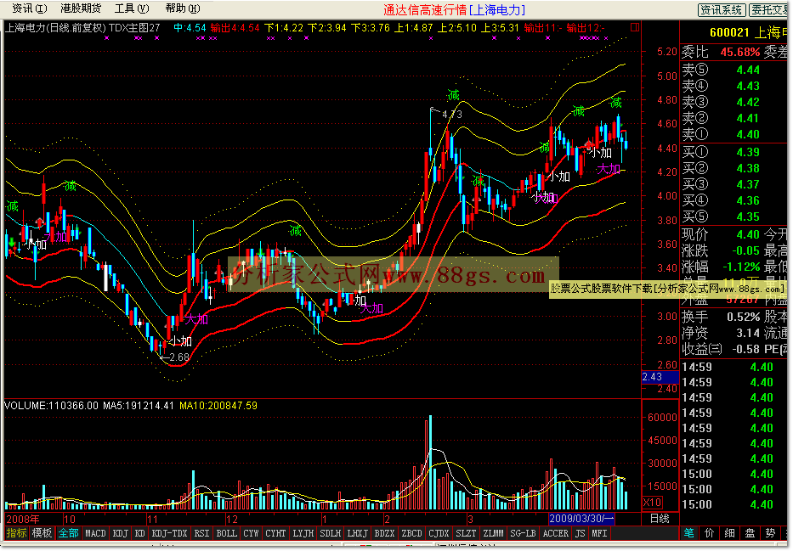This screenshot has width=793, height=551.
Task: Click the 2.43 price cursor label
Action: click(660, 377)
